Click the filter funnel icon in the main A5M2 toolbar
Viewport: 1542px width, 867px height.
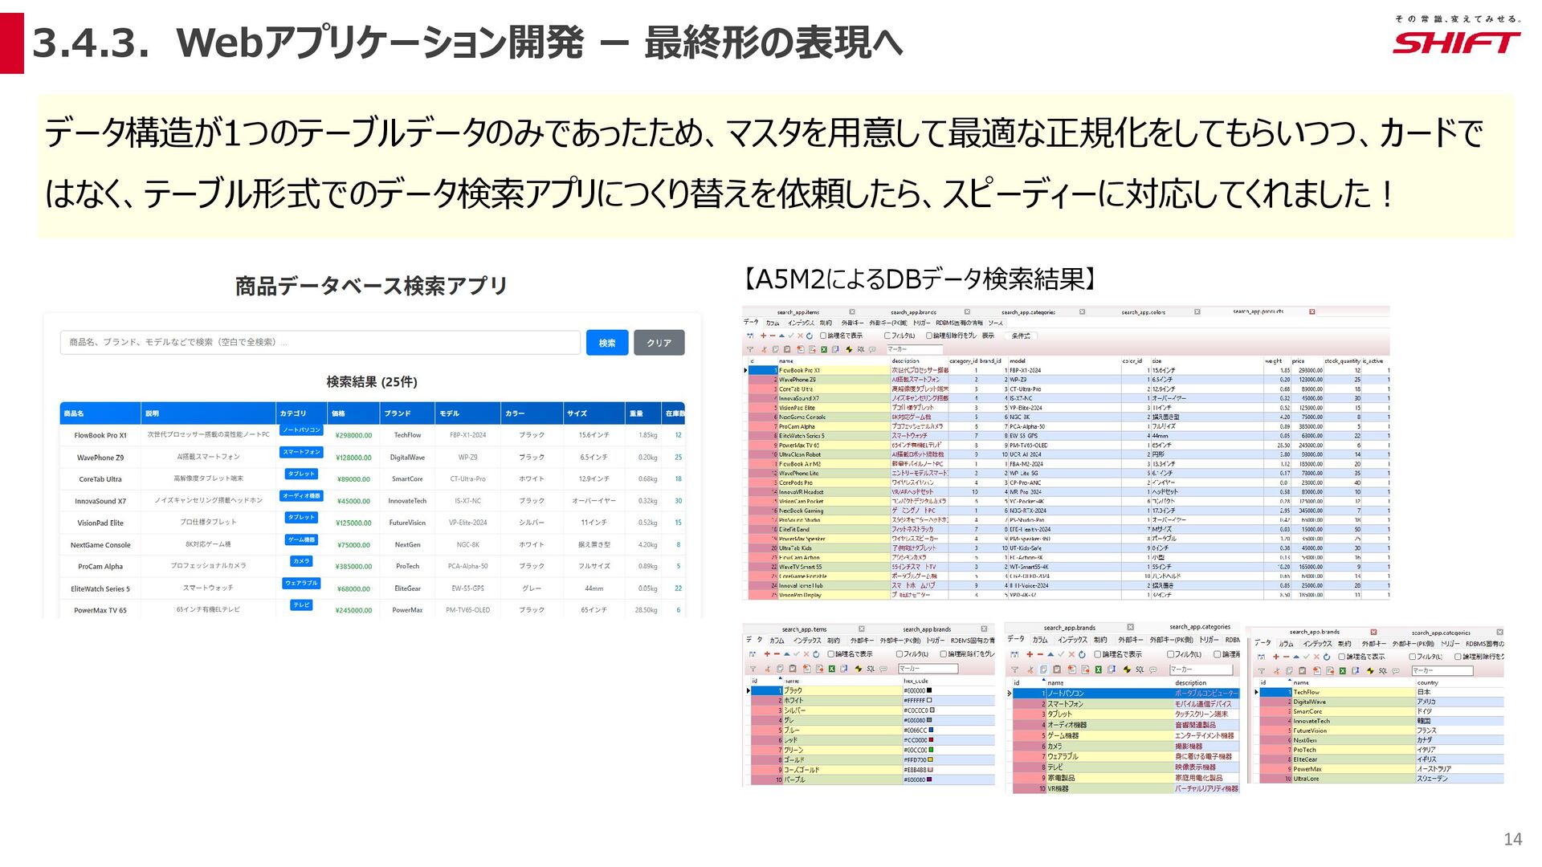(749, 349)
